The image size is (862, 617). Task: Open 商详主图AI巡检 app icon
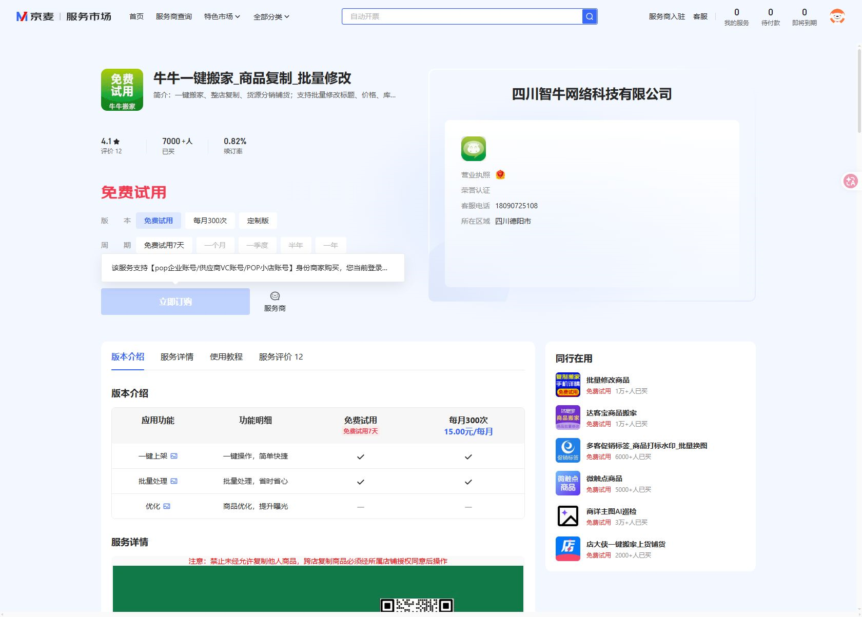pos(568,516)
